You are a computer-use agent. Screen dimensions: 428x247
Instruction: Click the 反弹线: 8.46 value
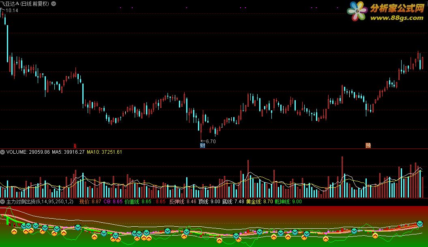coord(183,202)
